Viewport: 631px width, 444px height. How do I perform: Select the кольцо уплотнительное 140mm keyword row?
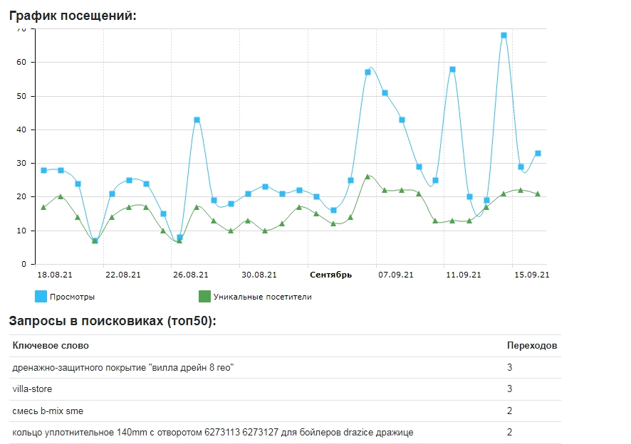coord(212,432)
